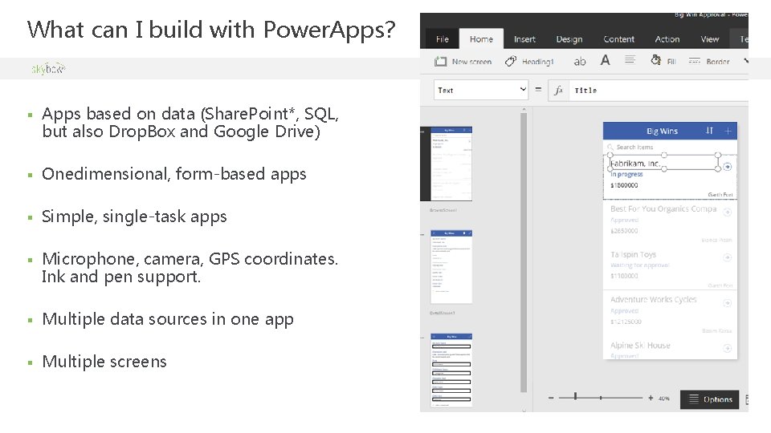
Task: Click the scrollbar up arrow in screens pane
Action: (x=524, y=109)
